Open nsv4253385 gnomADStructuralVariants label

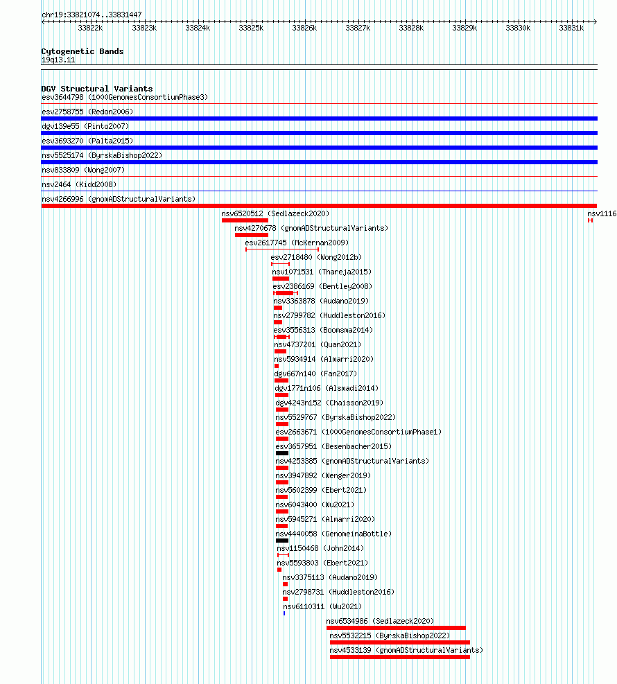352,461
